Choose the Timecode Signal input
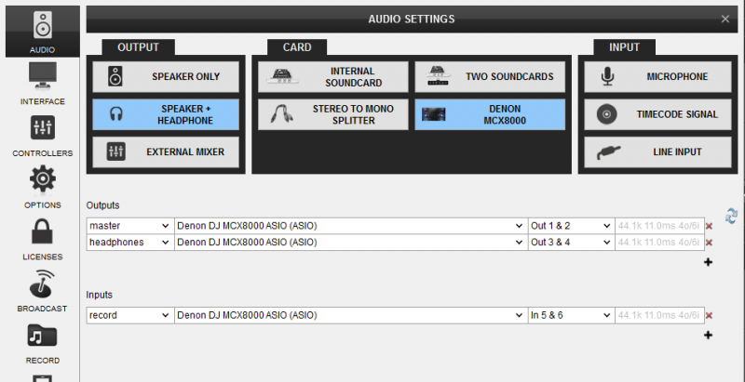Image resolution: width=745 pixels, height=382 pixels. tap(657, 114)
